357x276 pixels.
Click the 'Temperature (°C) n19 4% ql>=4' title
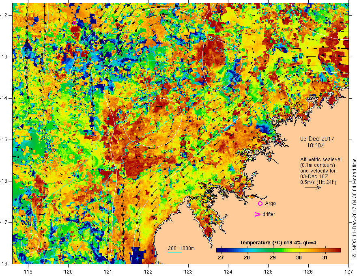[278, 243]
